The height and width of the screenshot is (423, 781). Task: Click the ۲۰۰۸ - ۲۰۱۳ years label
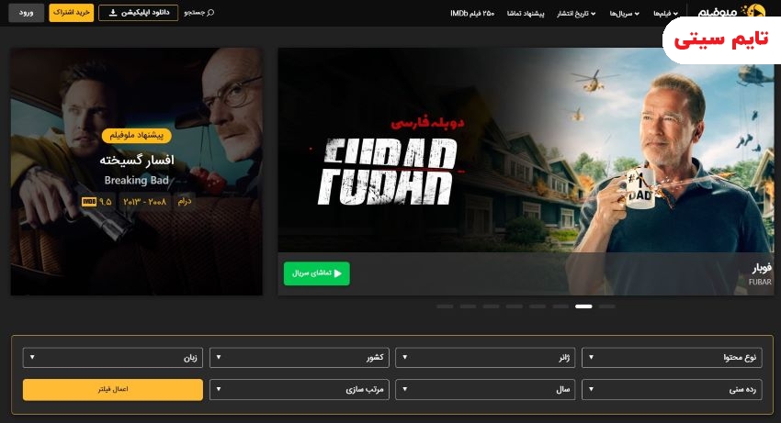click(x=144, y=202)
